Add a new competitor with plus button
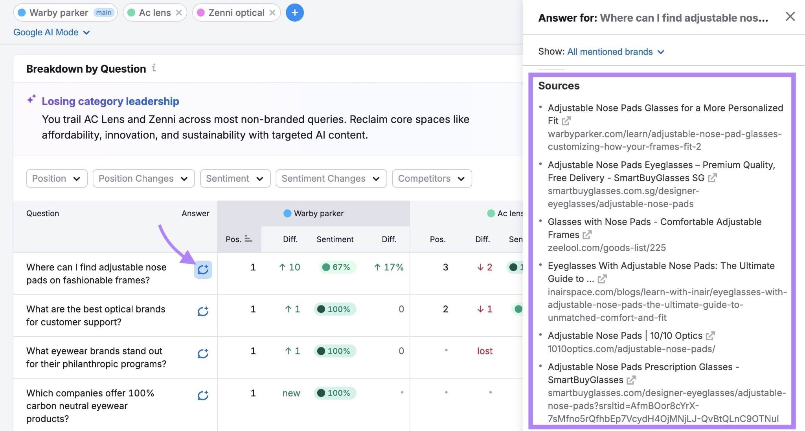The height and width of the screenshot is (431, 805). pos(295,13)
